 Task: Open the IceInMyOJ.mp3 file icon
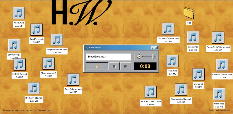(x=20, y=64)
